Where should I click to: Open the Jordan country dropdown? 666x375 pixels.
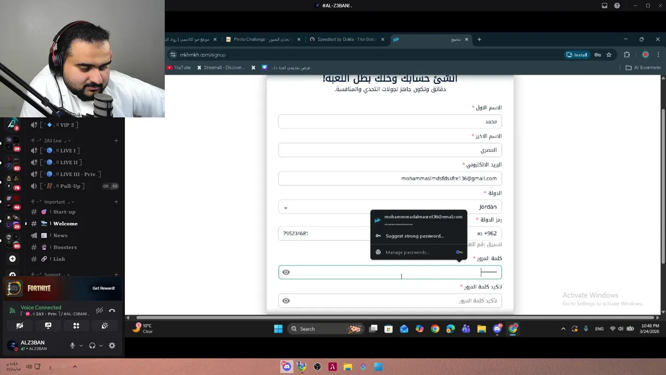[390, 207]
